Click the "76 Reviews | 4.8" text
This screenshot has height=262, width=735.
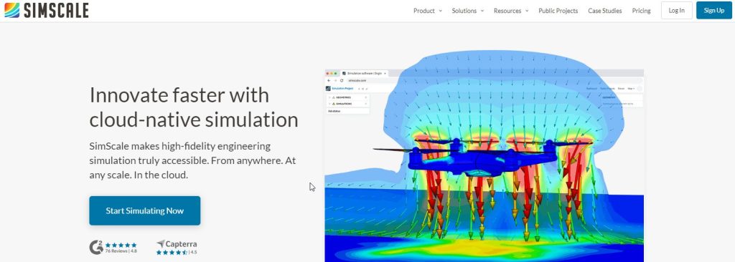tap(121, 251)
